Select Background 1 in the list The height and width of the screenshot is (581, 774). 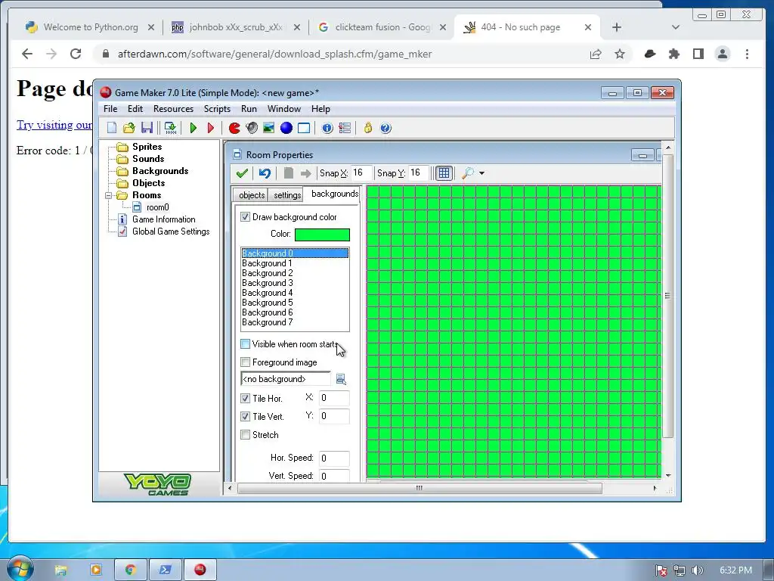coord(295,263)
